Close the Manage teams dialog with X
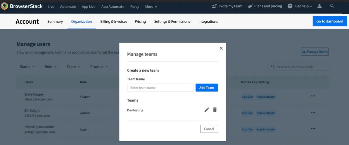This screenshot has height=145, width=349. [221, 48]
